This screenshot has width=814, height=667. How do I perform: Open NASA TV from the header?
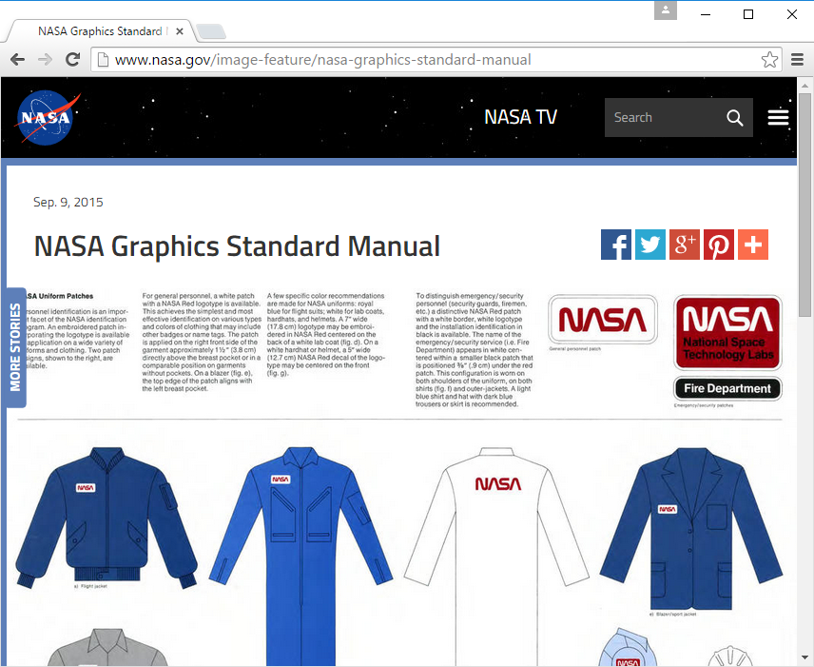click(520, 116)
